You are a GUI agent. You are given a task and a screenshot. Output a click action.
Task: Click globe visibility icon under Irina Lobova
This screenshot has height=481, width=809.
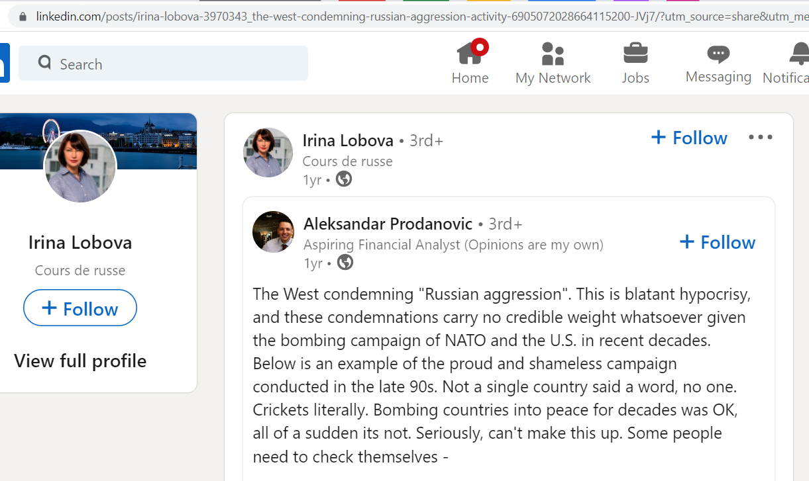pyautogui.click(x=344, y=179)
